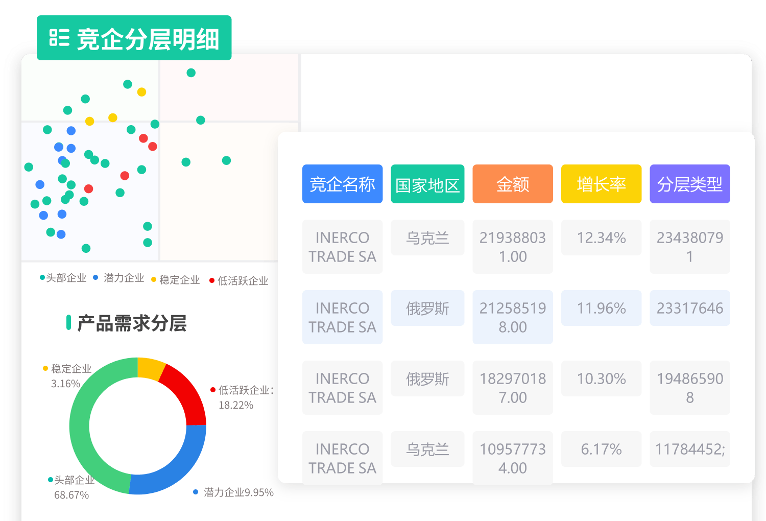766x521 pixels.
Task: Click amount cell 109577734.00
Action: 513,458
